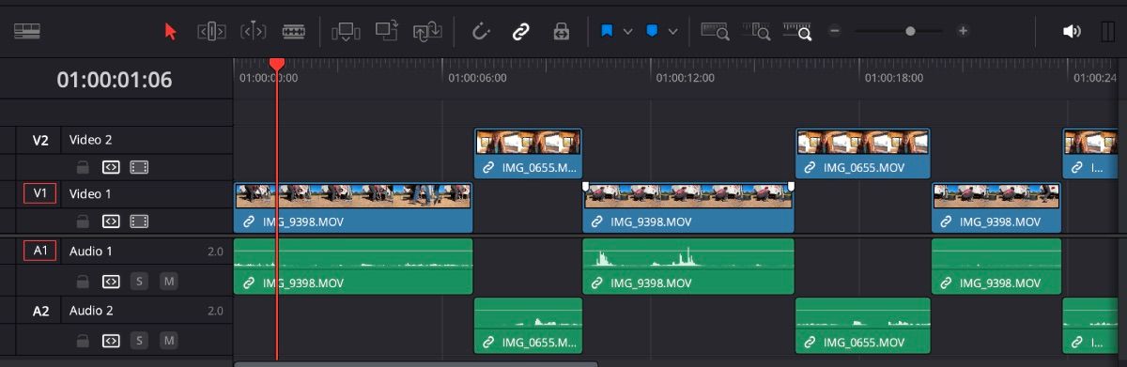
Task: Toggle Auto Track Selector on Video 2
Action: pyautogui.click(x=111, y=167)
